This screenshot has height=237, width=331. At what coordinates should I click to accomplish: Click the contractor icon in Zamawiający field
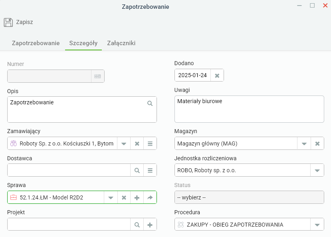tap(14, 143)
